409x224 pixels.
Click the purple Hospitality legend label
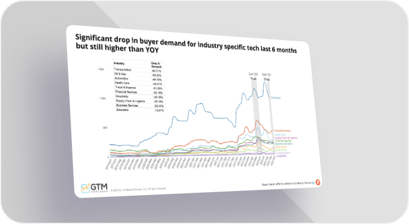[282, 156]
